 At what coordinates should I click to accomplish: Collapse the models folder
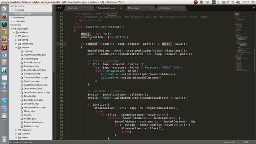pyautogui.click(x=16, y=48)
